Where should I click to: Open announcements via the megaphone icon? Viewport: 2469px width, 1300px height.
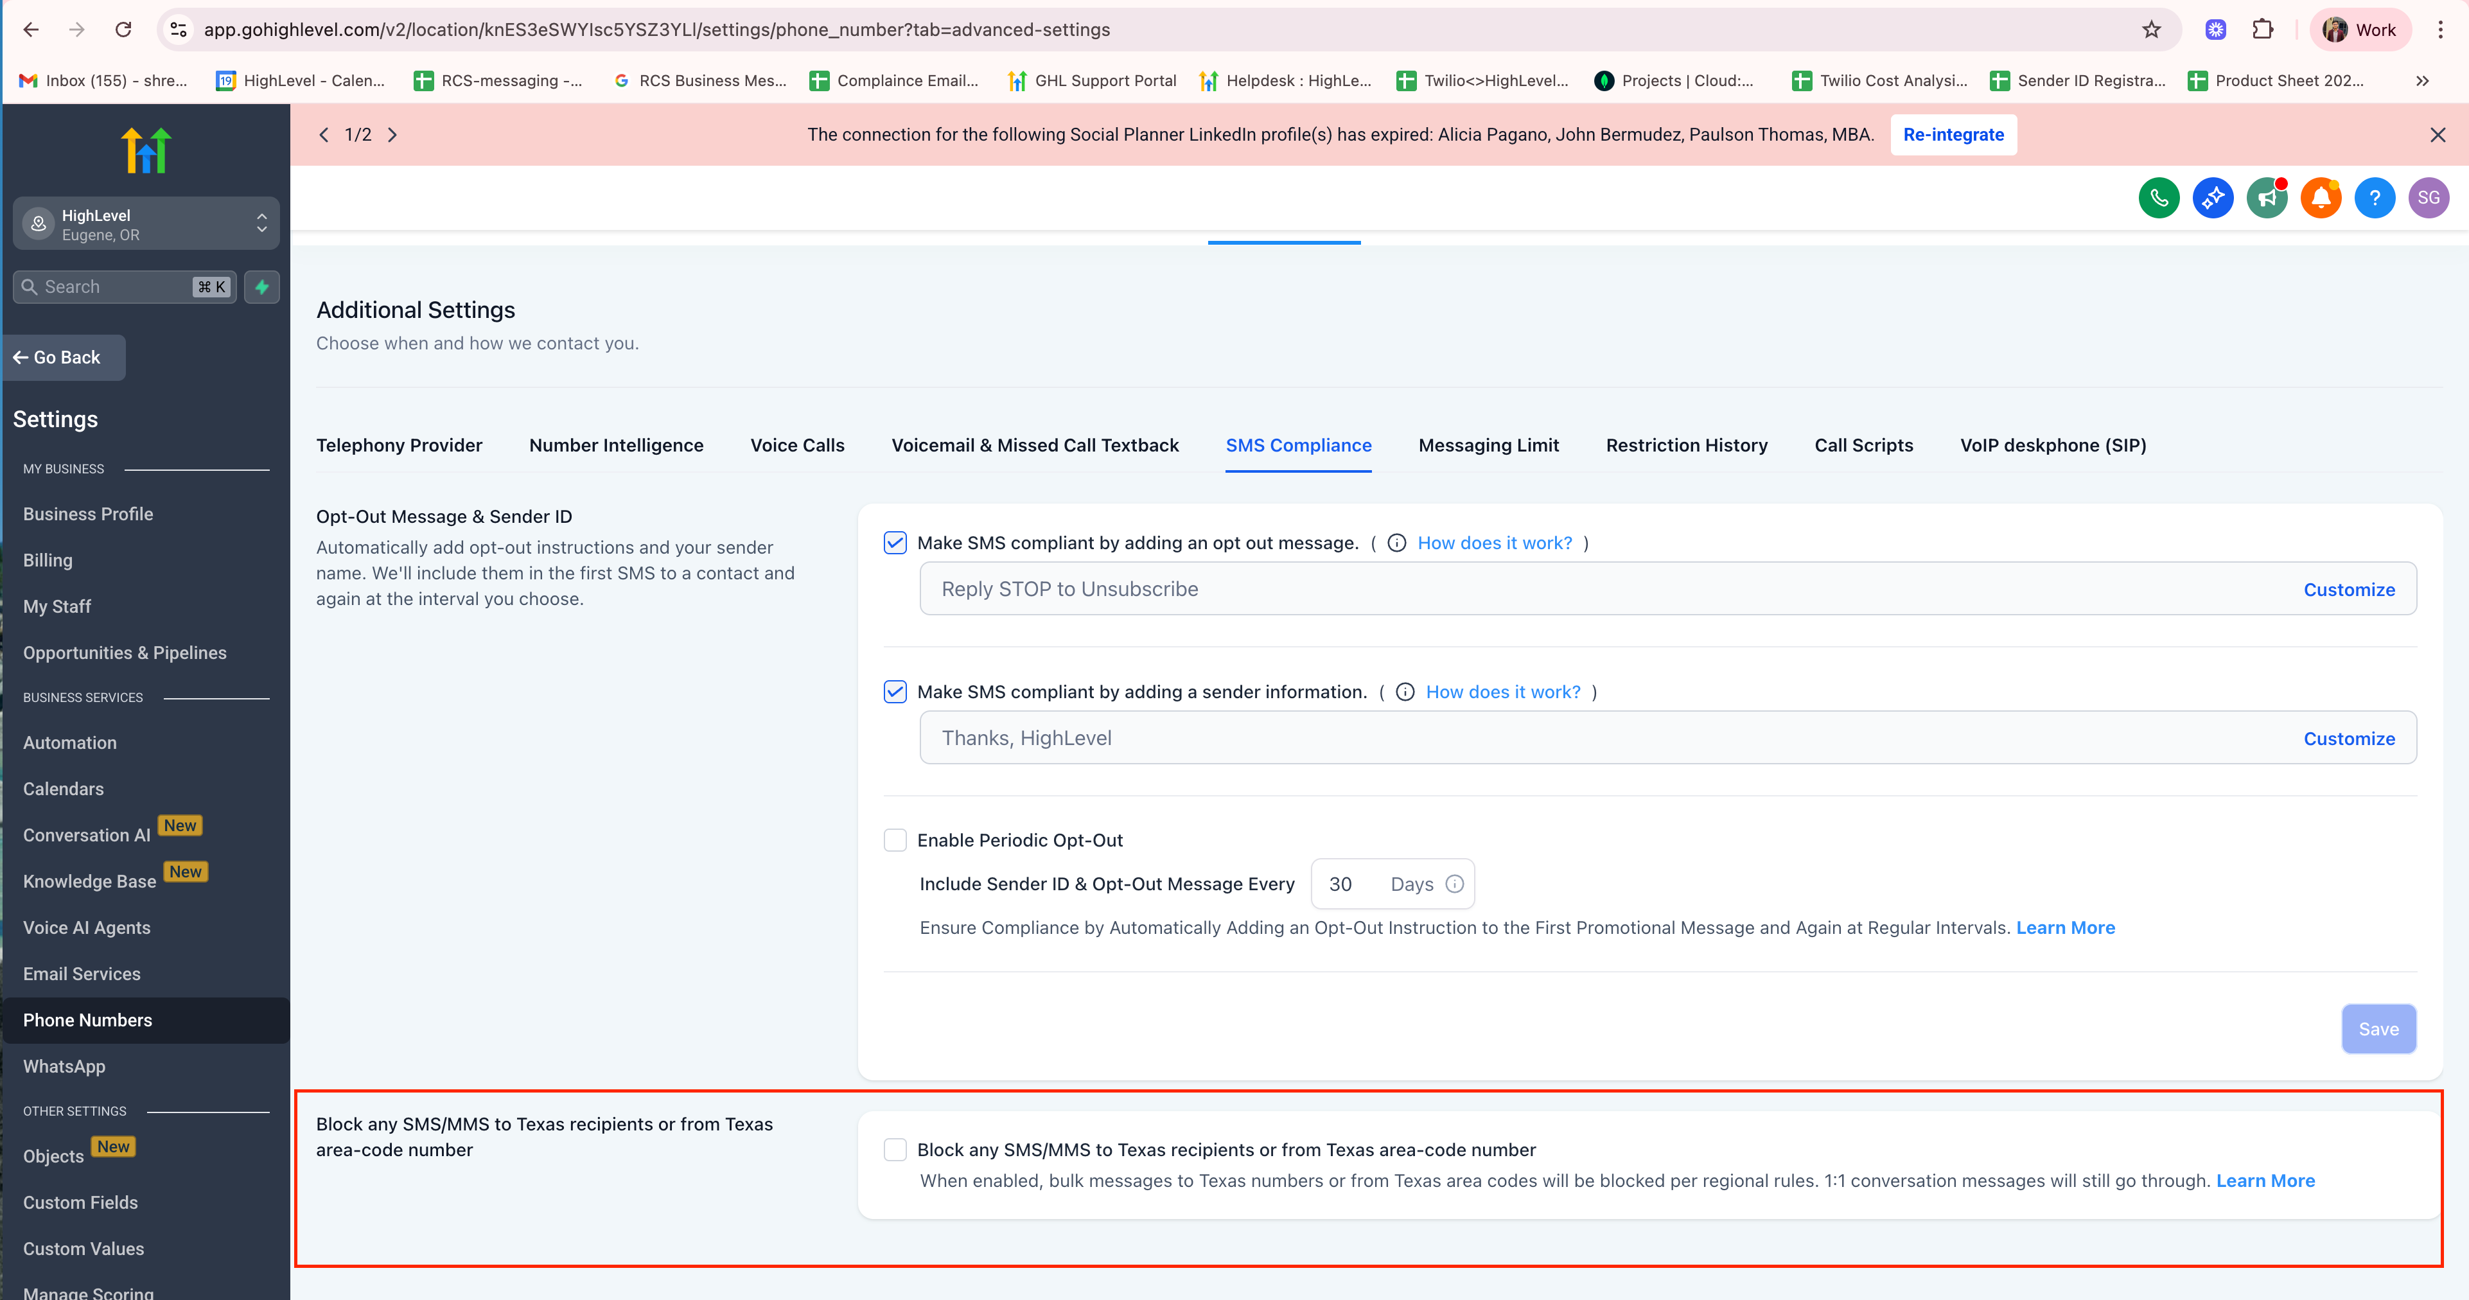(x=2267, y=197)
